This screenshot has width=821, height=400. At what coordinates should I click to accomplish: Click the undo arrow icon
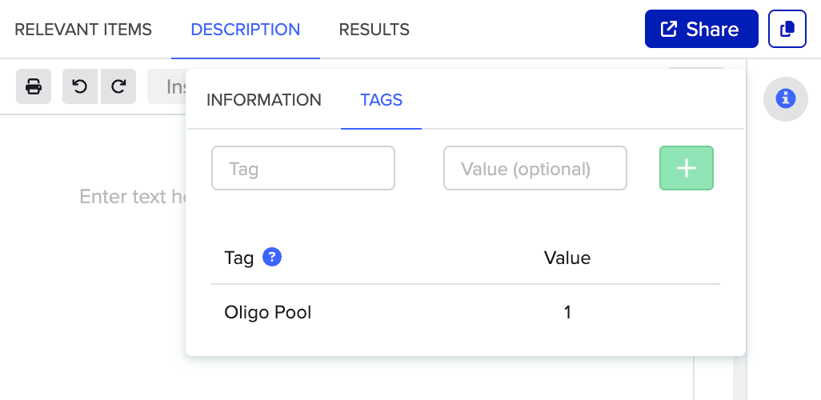(80, 86)
